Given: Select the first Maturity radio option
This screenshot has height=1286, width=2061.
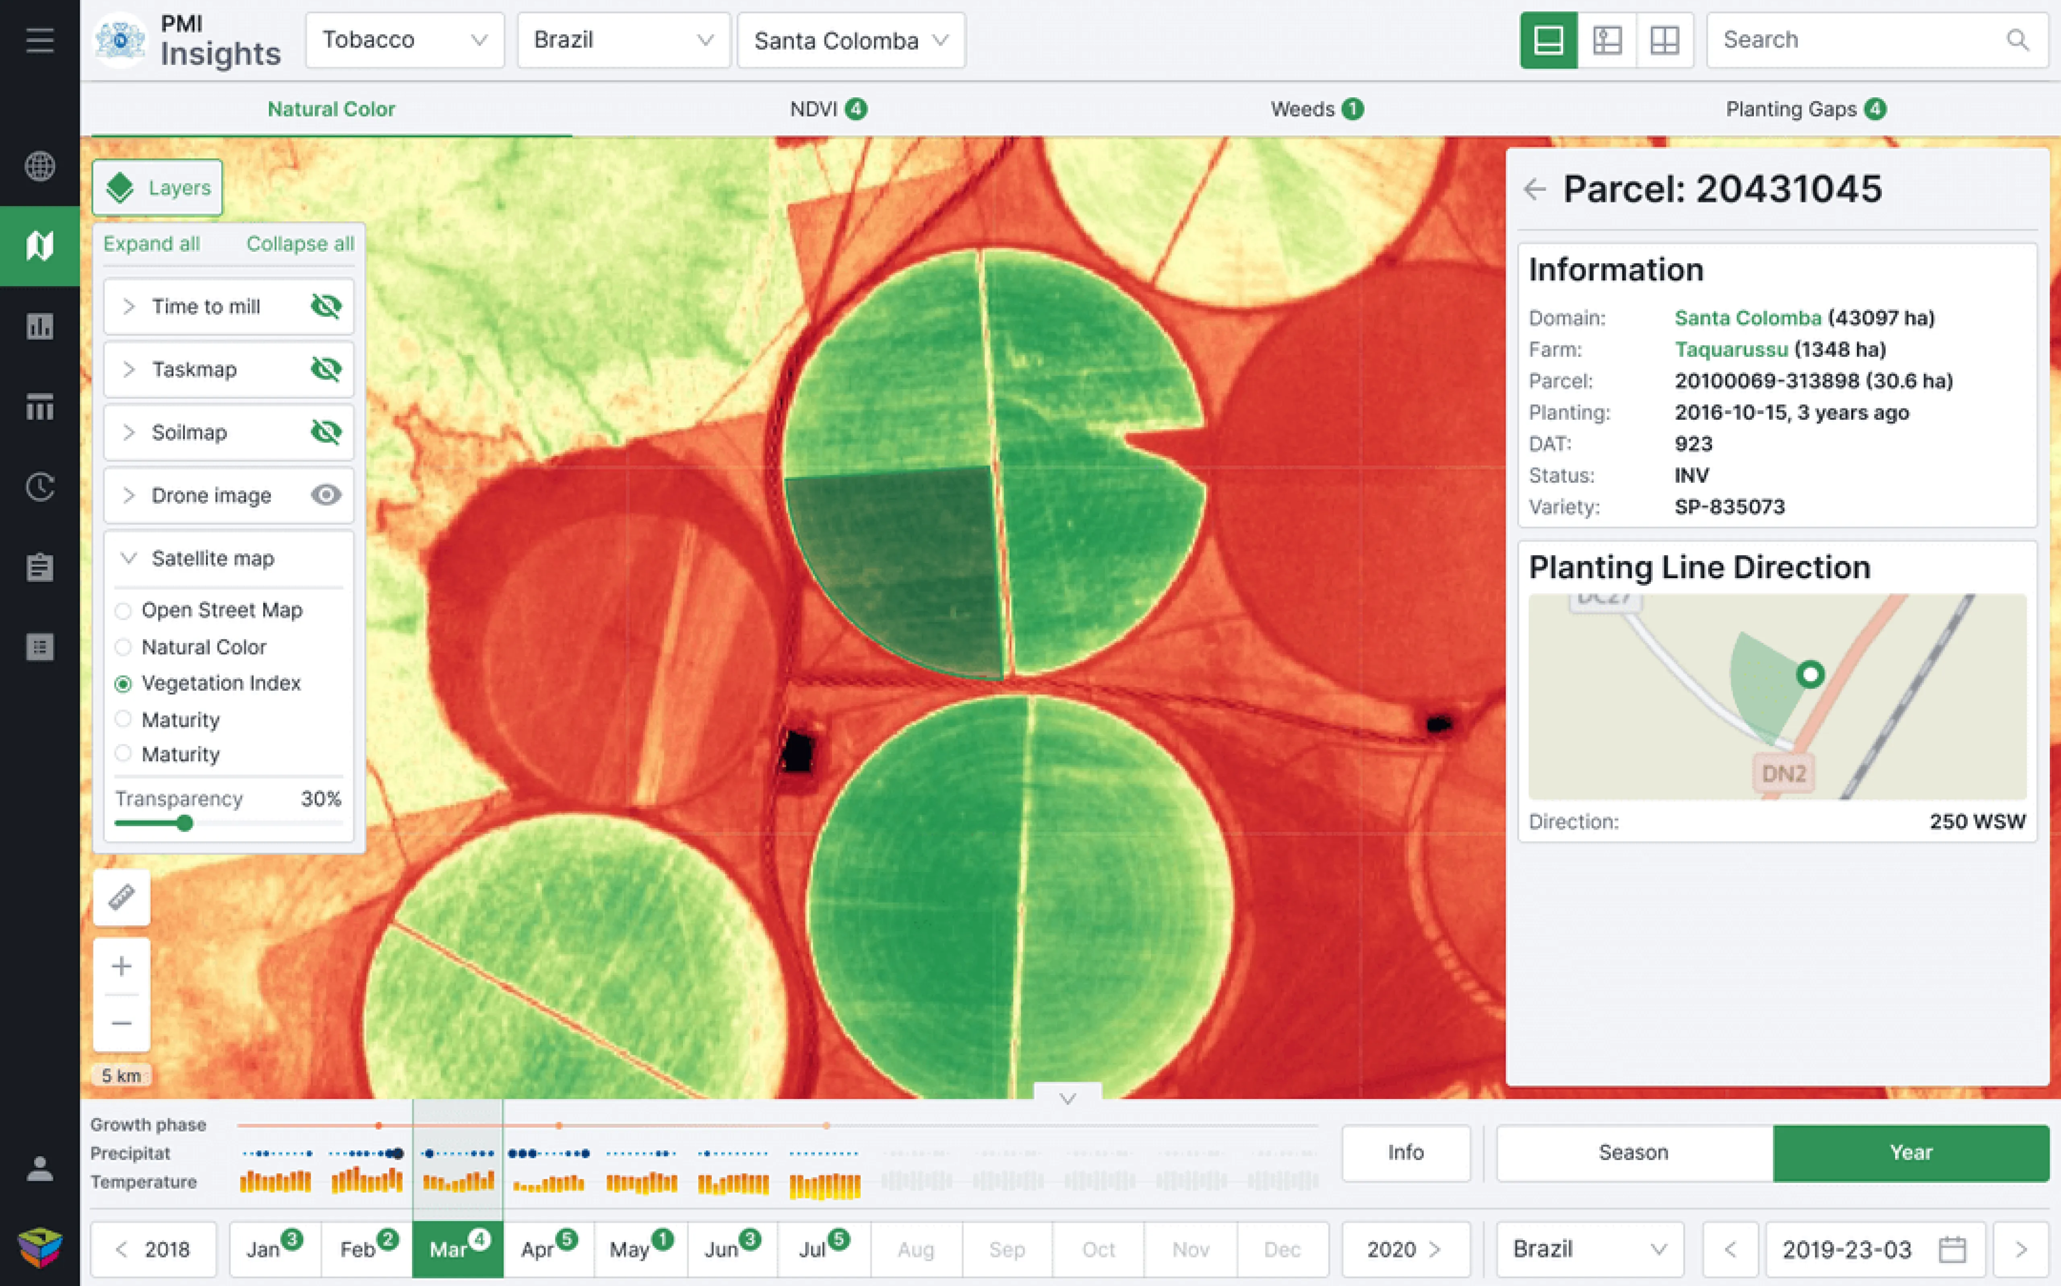Looking at the screenshot, I should click(x=123, y=719).
